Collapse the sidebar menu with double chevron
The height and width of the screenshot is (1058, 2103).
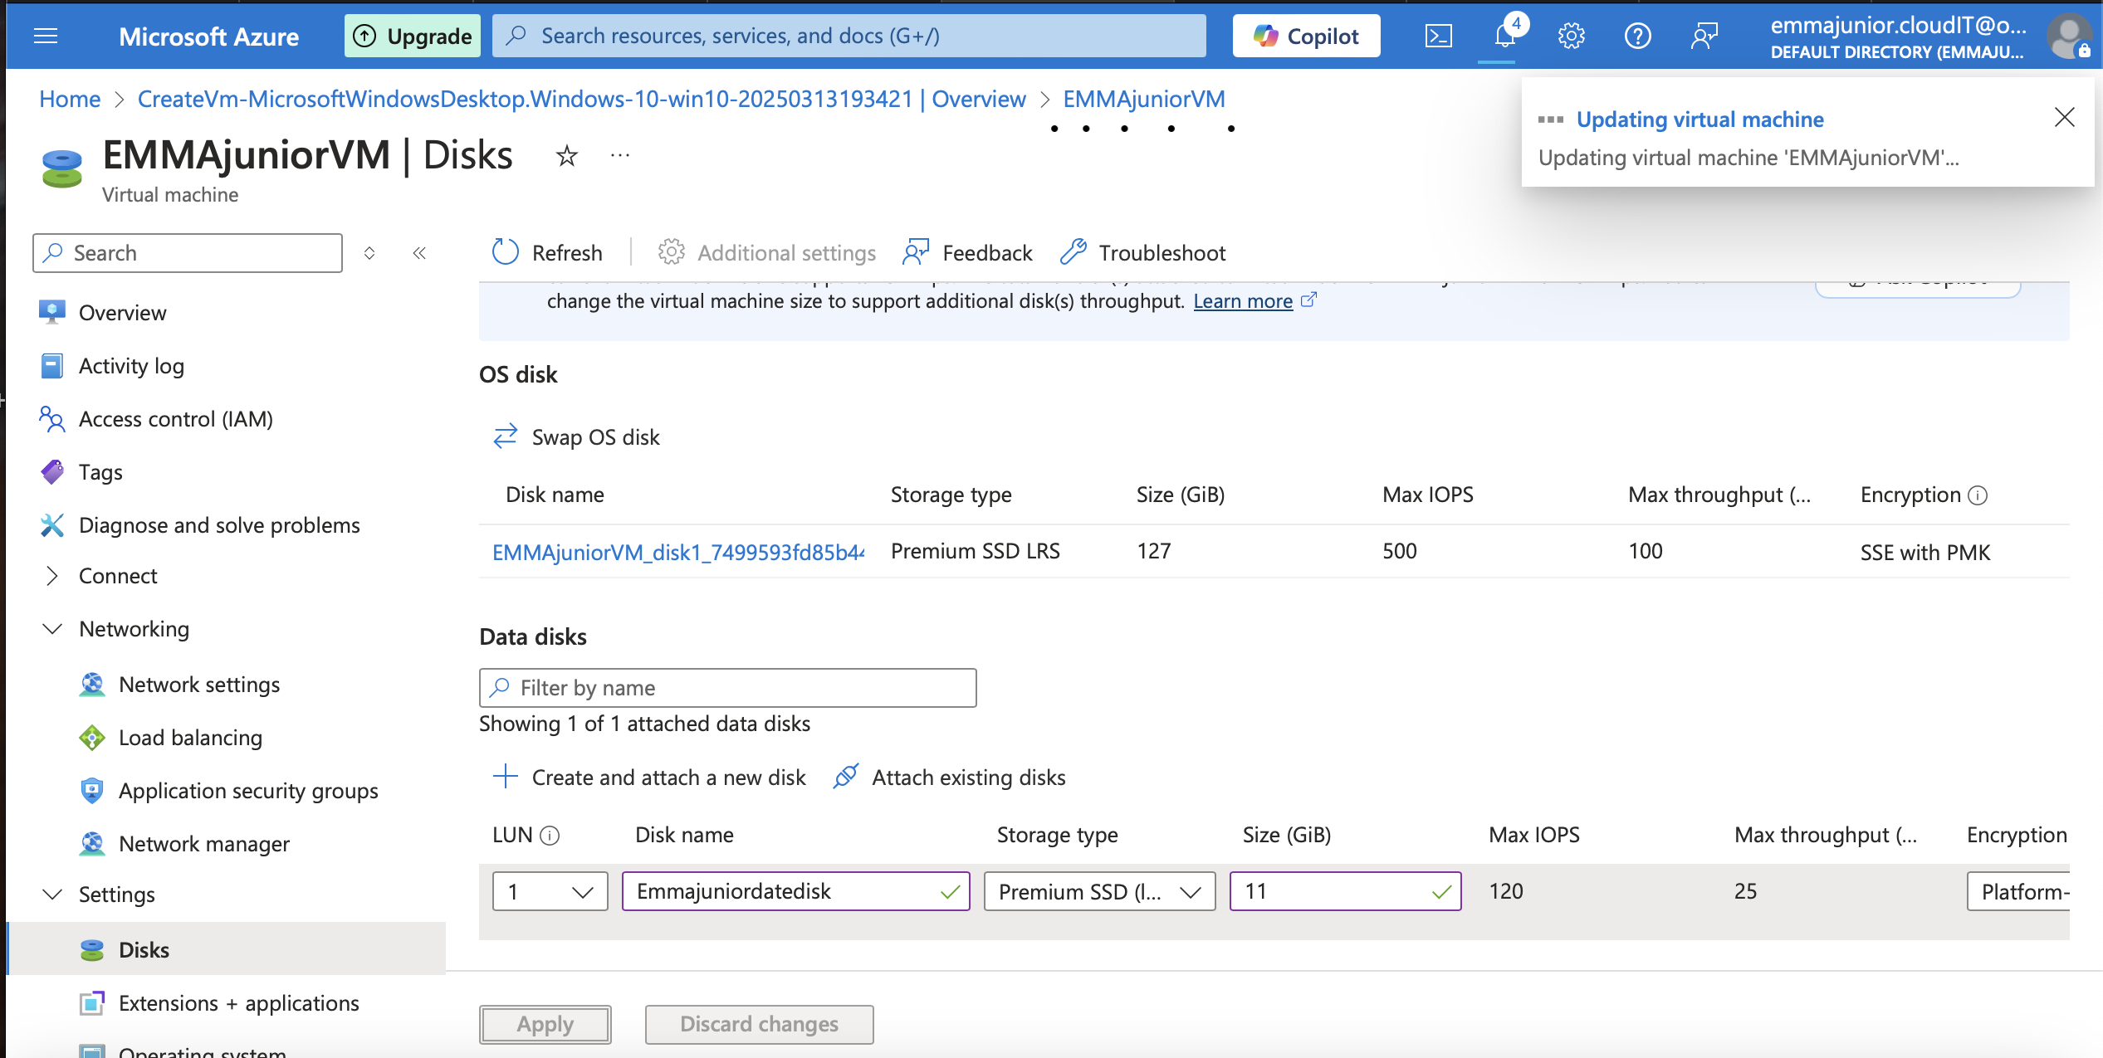[419, 253]
